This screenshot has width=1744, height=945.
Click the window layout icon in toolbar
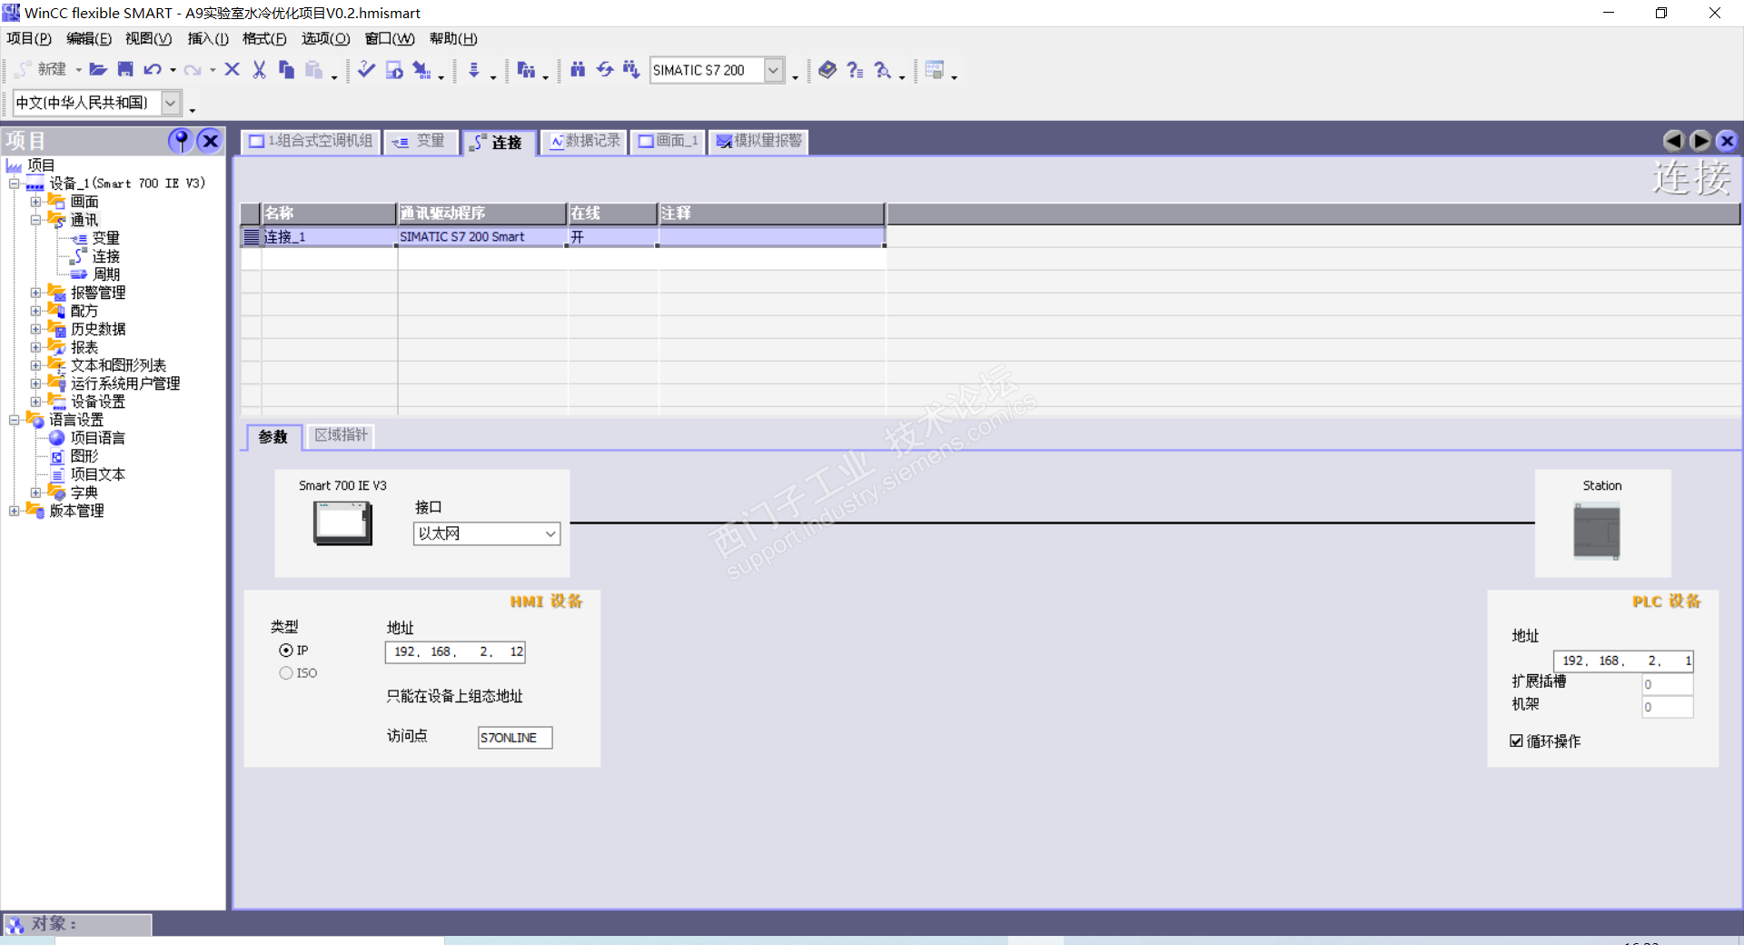click(935, 70)
